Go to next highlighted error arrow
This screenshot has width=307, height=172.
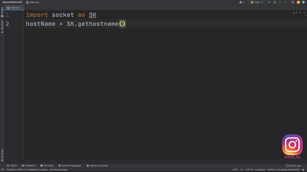coord(305,13)
